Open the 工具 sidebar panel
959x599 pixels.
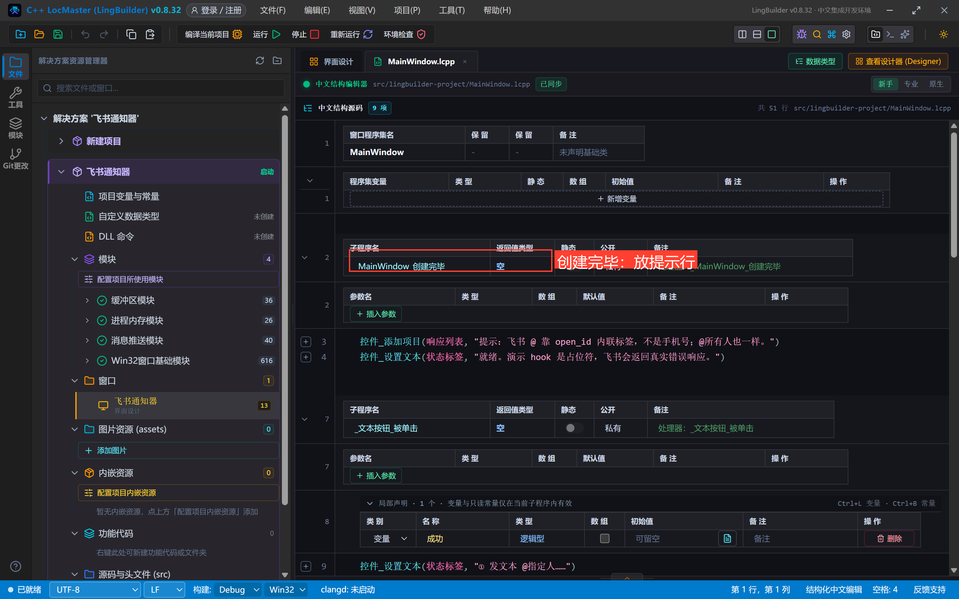click(x=15, y=97)
